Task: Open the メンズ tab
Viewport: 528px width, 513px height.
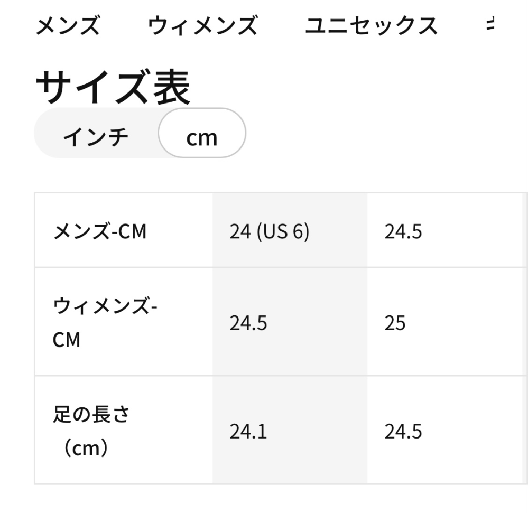Action: coord(67,25)
